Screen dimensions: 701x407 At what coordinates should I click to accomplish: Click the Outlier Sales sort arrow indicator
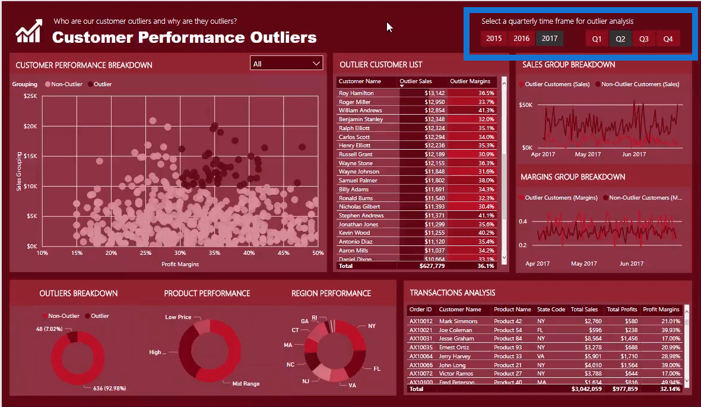402,86
